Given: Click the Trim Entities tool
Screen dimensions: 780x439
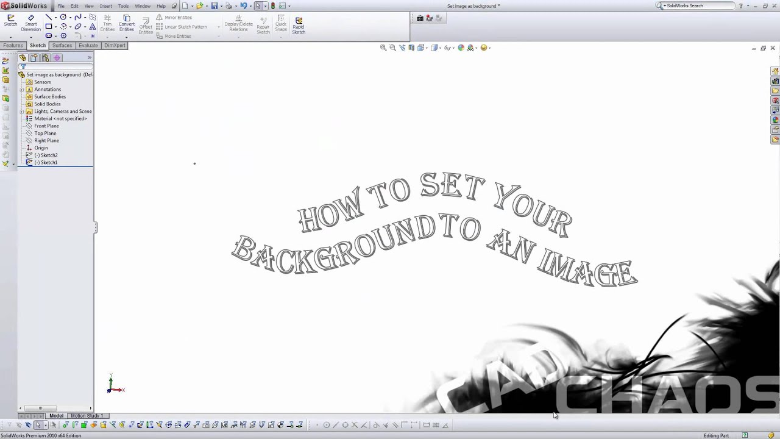Looking at the screenshot, I should 107,23.
